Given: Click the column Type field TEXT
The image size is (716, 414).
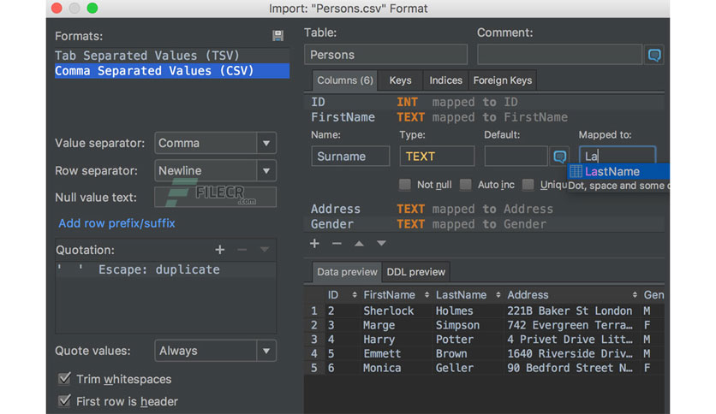Looking at the screenshot, I should (437, 157).
